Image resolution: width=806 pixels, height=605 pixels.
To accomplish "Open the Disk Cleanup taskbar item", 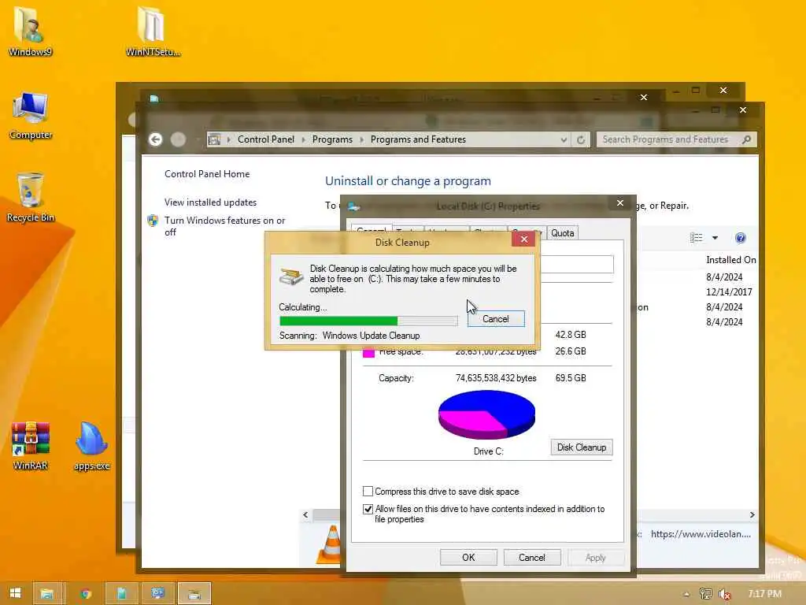I will [194, 593].
